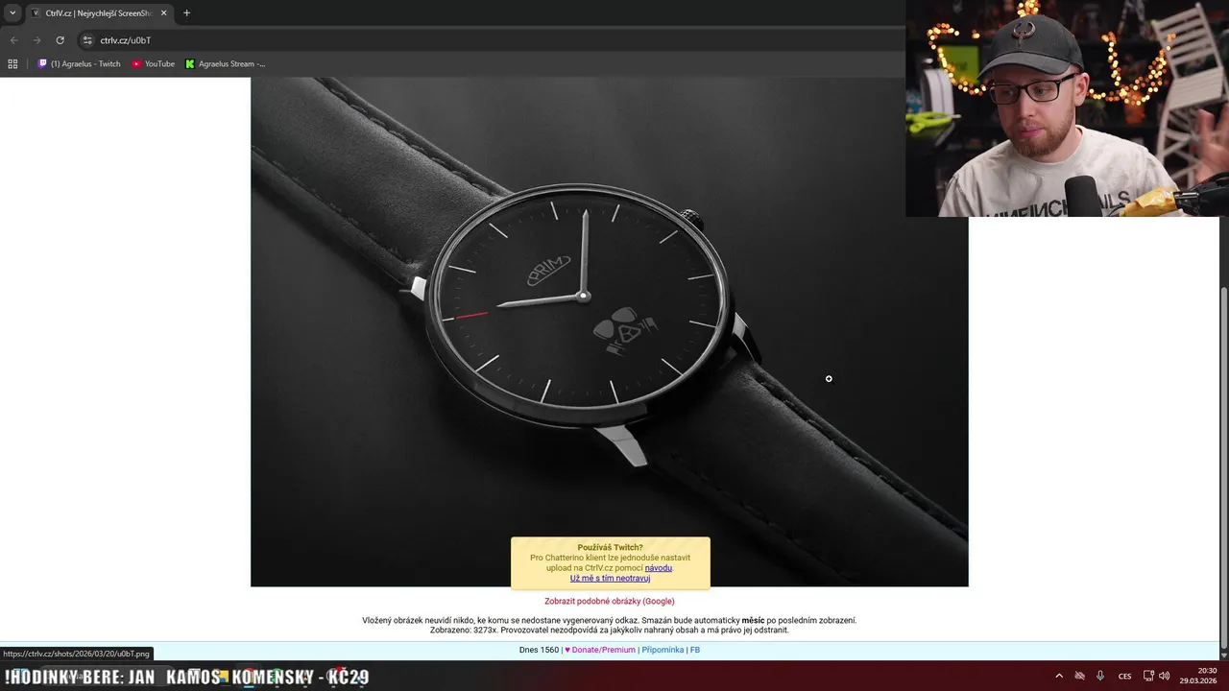1229x691 pixels.
Task: Click 'Zobrazit podobné obrázky (Google)' link
Action: pos(610,602)
